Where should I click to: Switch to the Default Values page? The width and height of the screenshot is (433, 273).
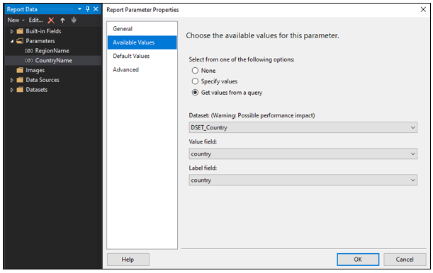(142, 56)
